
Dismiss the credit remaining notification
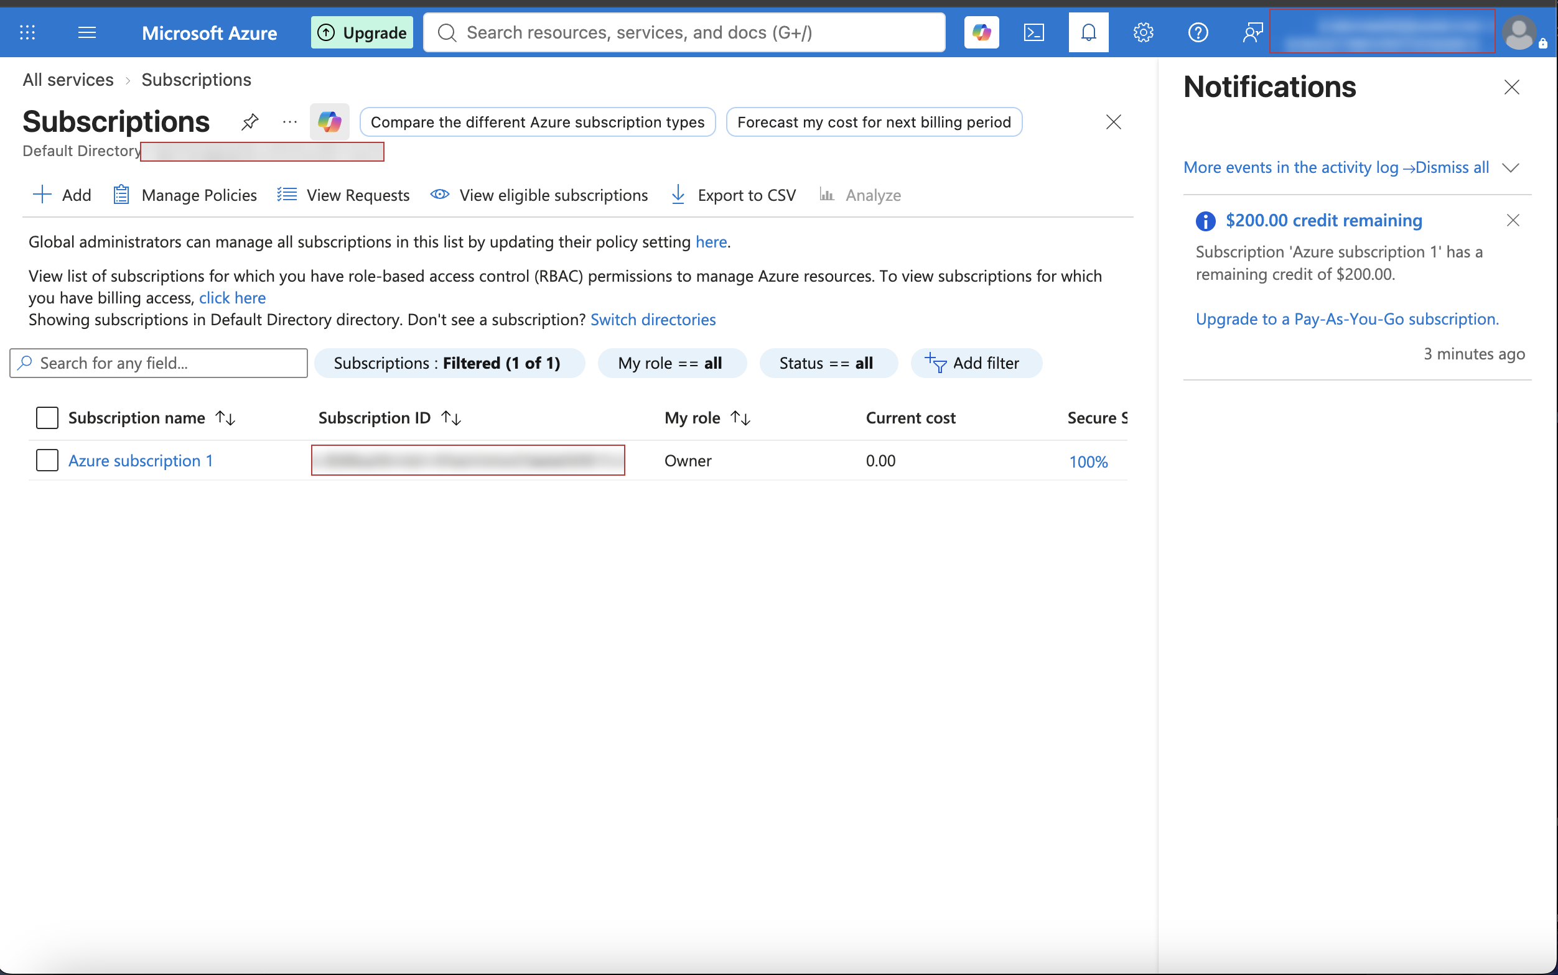[1513, 221]
